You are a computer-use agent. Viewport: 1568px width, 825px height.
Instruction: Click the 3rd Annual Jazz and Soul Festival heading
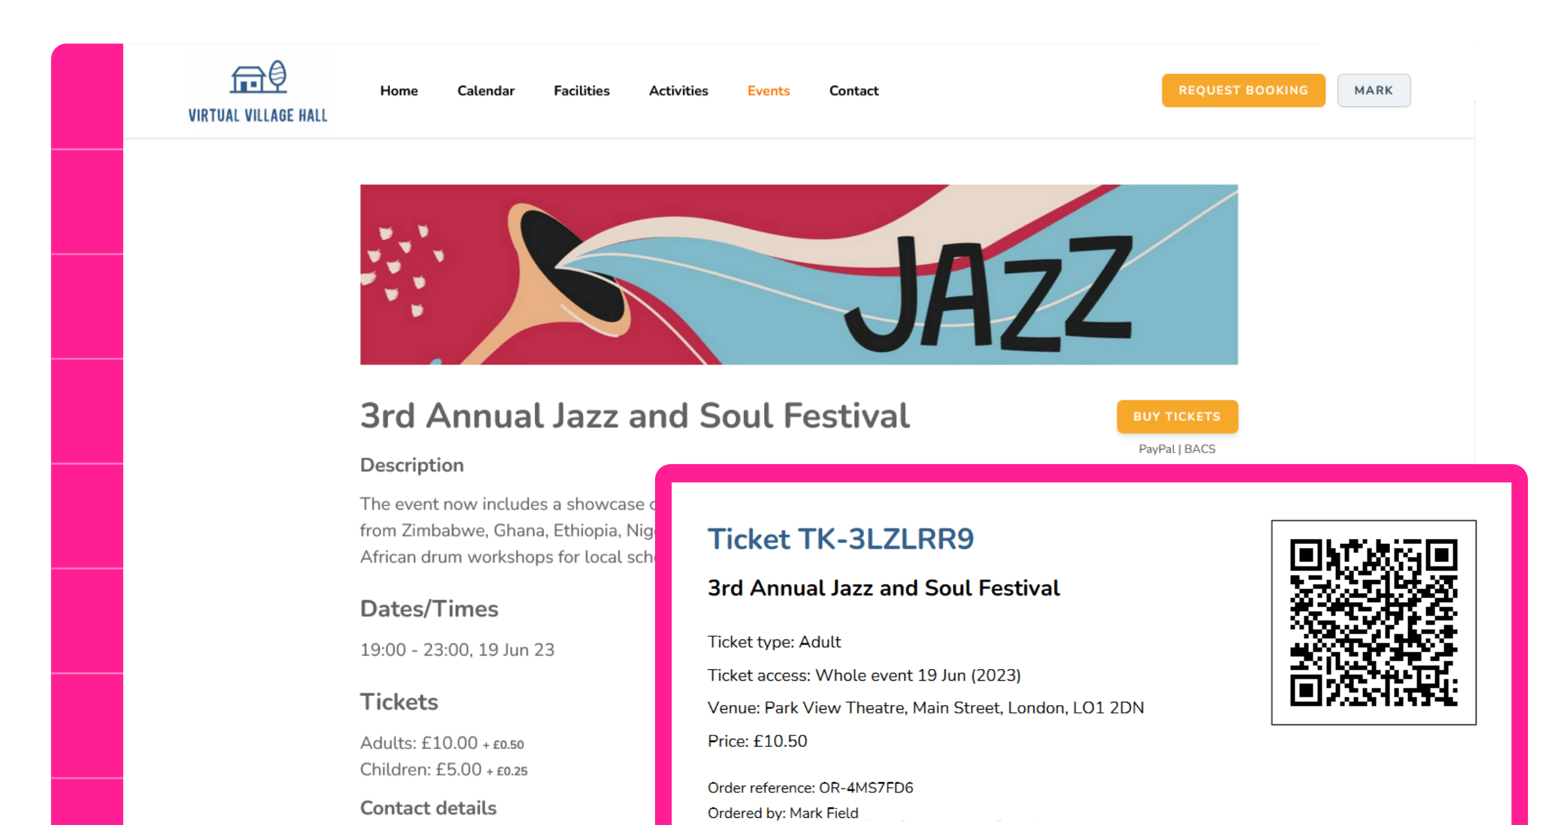point(883,587)
